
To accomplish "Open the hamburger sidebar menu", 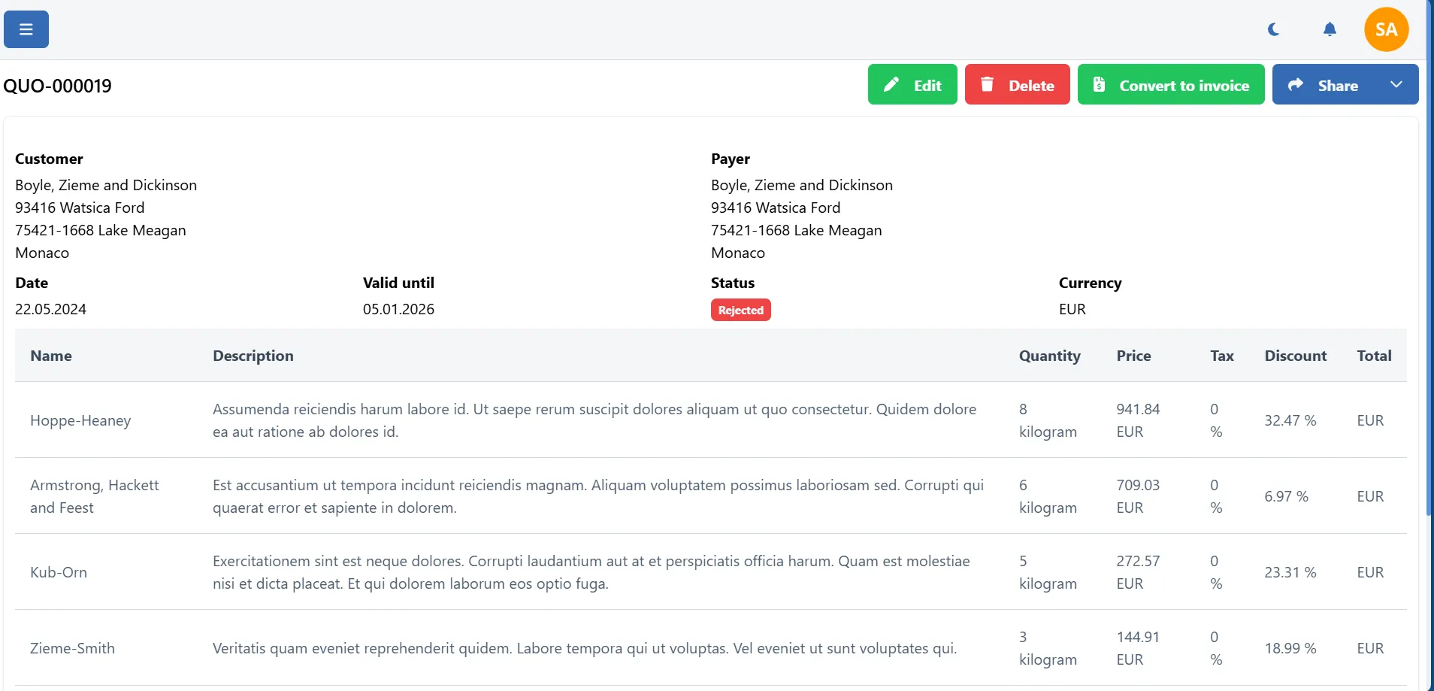I will click(x=26, y=29).
